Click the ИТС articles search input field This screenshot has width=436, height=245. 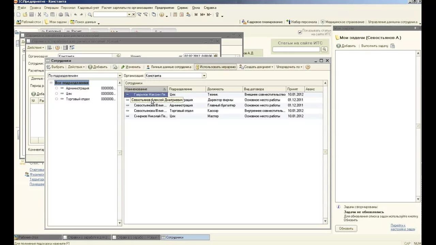click(296, 49)
